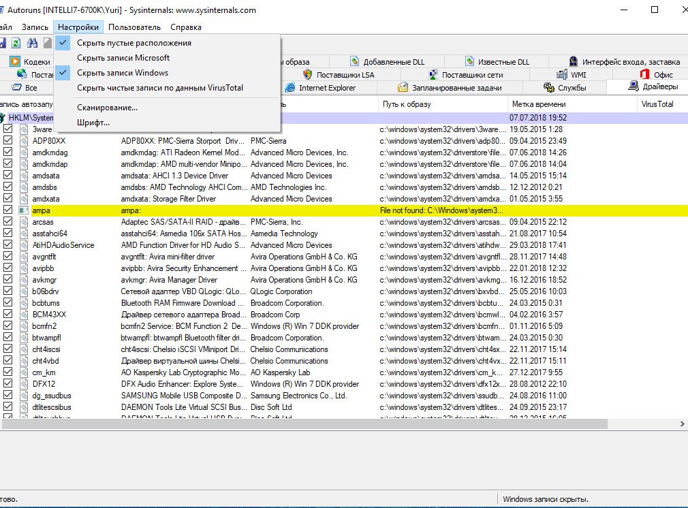Select the bcmfn2 entry name

click(44, 326)
